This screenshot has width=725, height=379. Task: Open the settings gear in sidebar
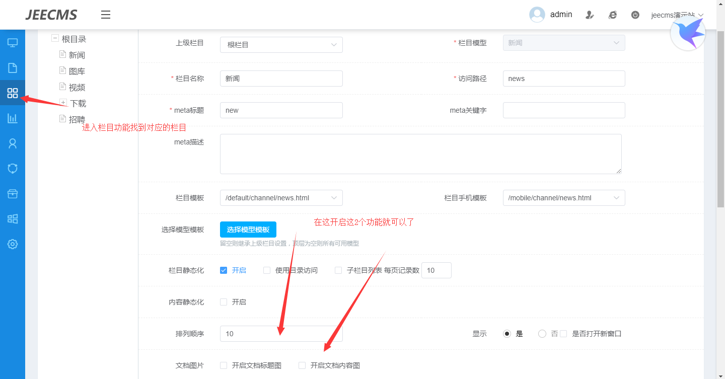pyautogui.click(x=13, y=244)
